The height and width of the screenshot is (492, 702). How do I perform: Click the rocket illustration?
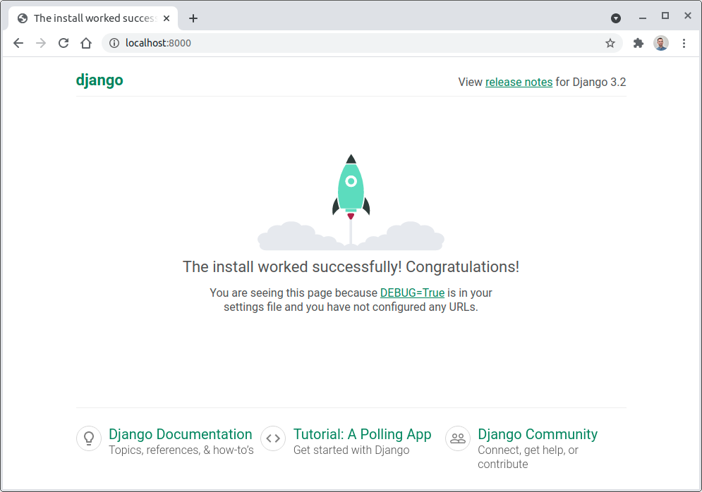(351, 202)
